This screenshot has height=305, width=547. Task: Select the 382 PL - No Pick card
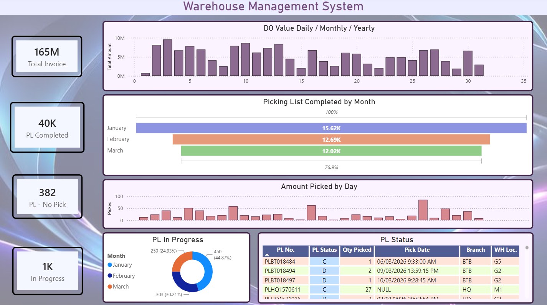[47, 197]
